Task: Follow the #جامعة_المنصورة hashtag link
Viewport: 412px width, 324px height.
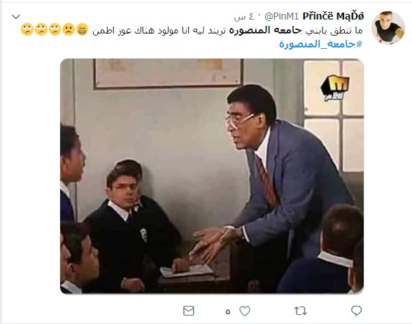Action: click(x=320, y=44)
